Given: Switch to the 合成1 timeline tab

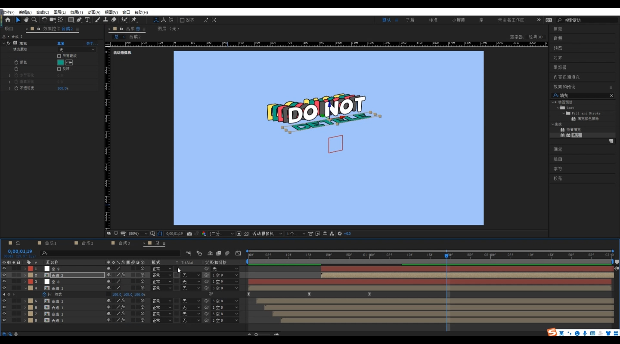Looking at the screenshot, I should tap(50, 243).
